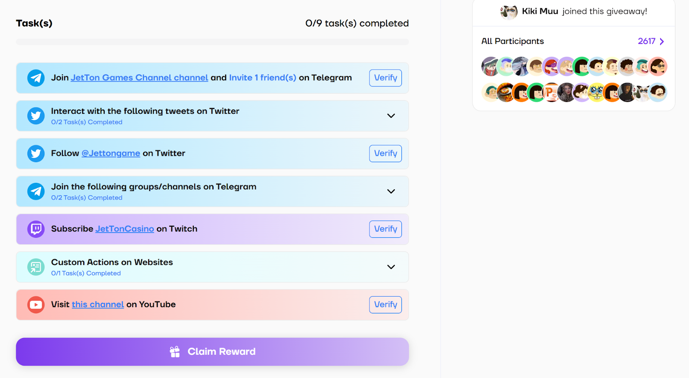This screenshot has height=378, width=689.
Task: Click Twitter icon in Follow @Jettongame row
Action: click(x=36, y=154)
